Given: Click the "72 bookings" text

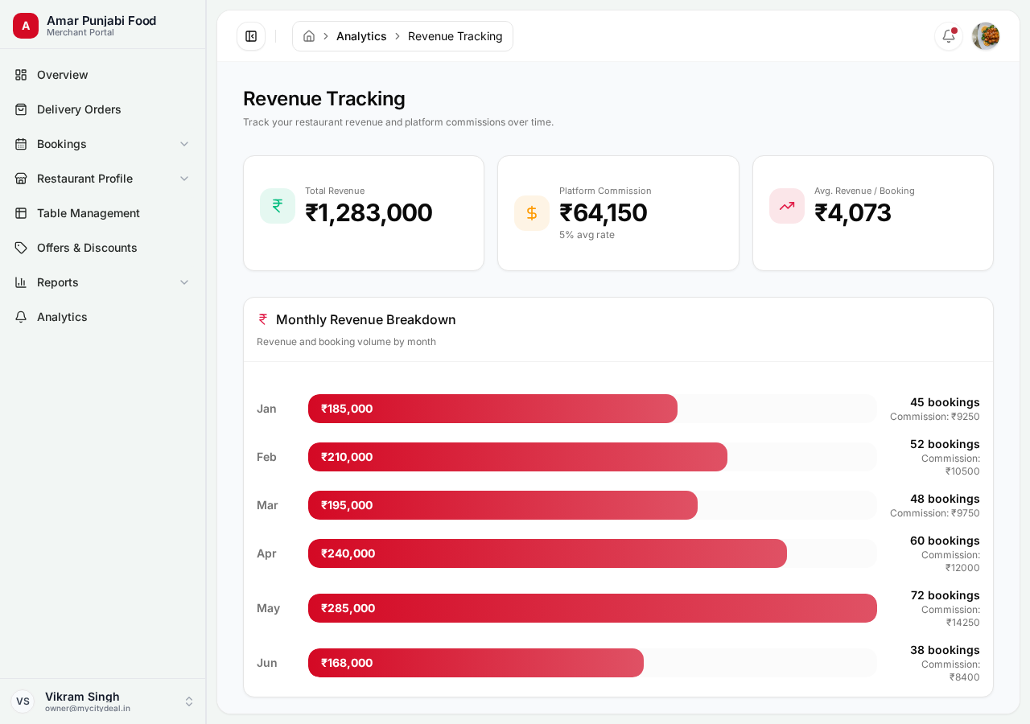Looking at the screenshot, I should pos(946,595).
